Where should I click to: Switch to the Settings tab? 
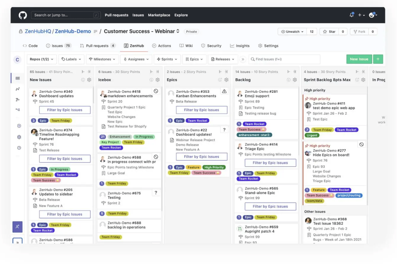(268, 46)
